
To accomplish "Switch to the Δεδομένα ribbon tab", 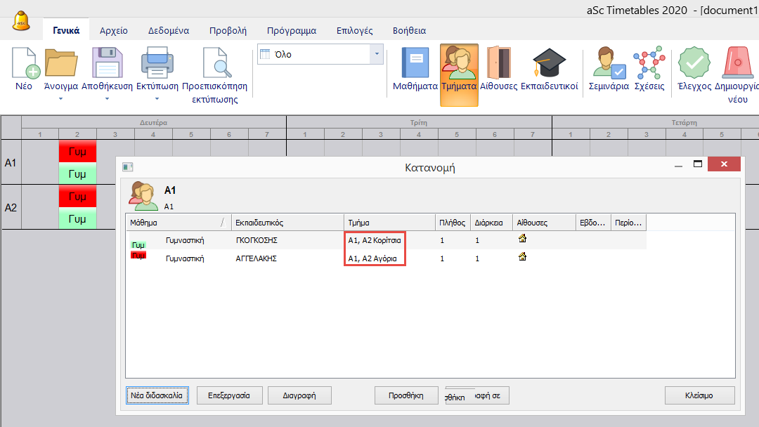I will click(168, 31).
